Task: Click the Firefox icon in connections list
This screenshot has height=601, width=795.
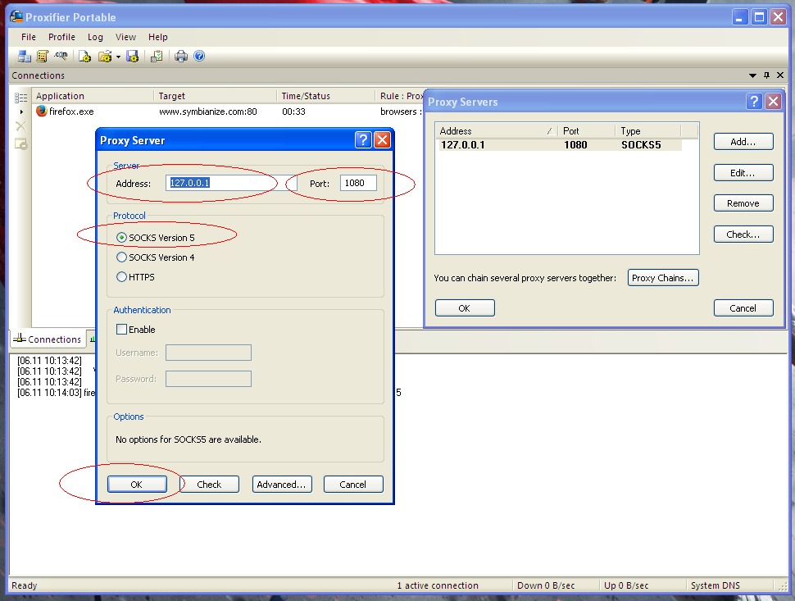Action: point(42,111)
